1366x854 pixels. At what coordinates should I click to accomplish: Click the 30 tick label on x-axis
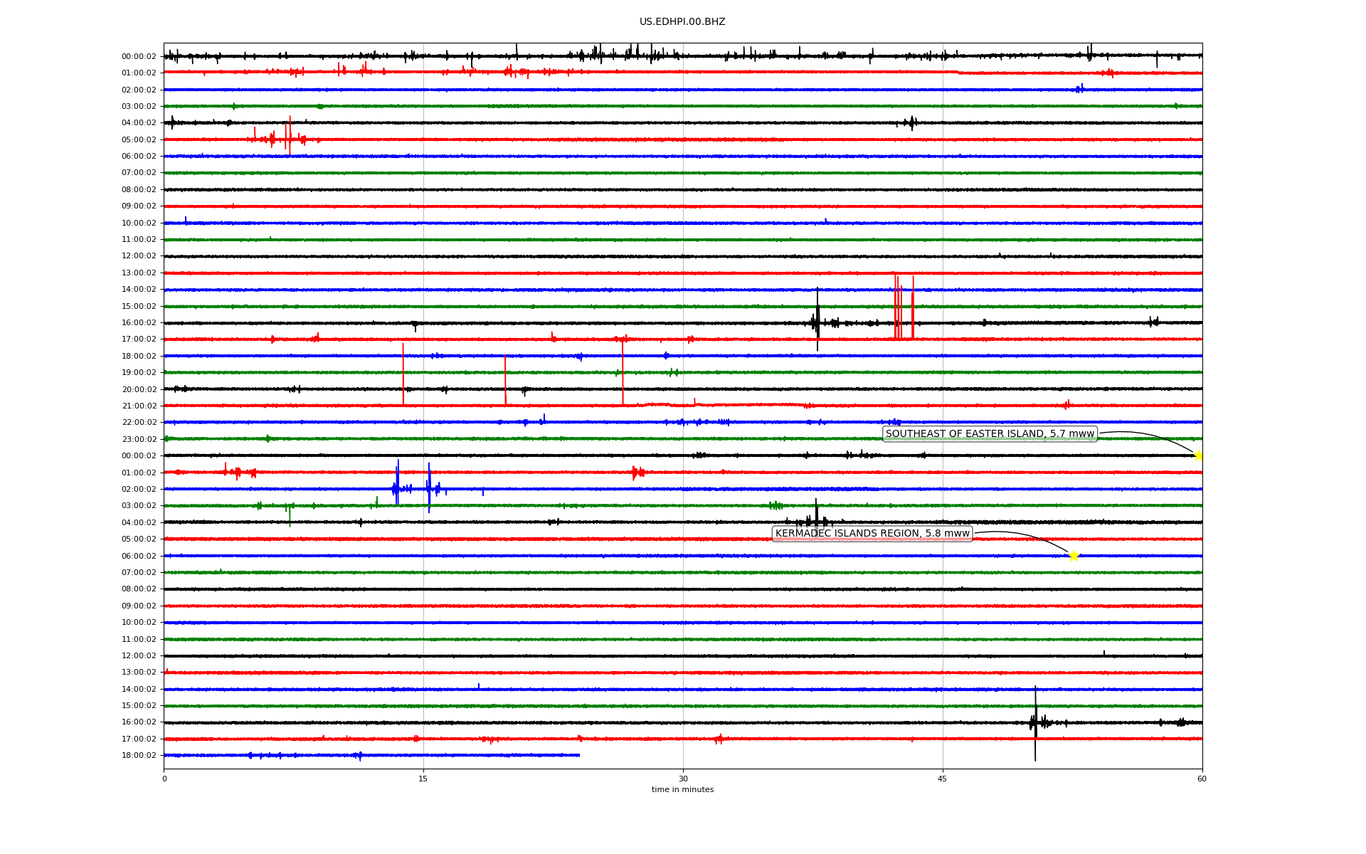pos(683,779)
